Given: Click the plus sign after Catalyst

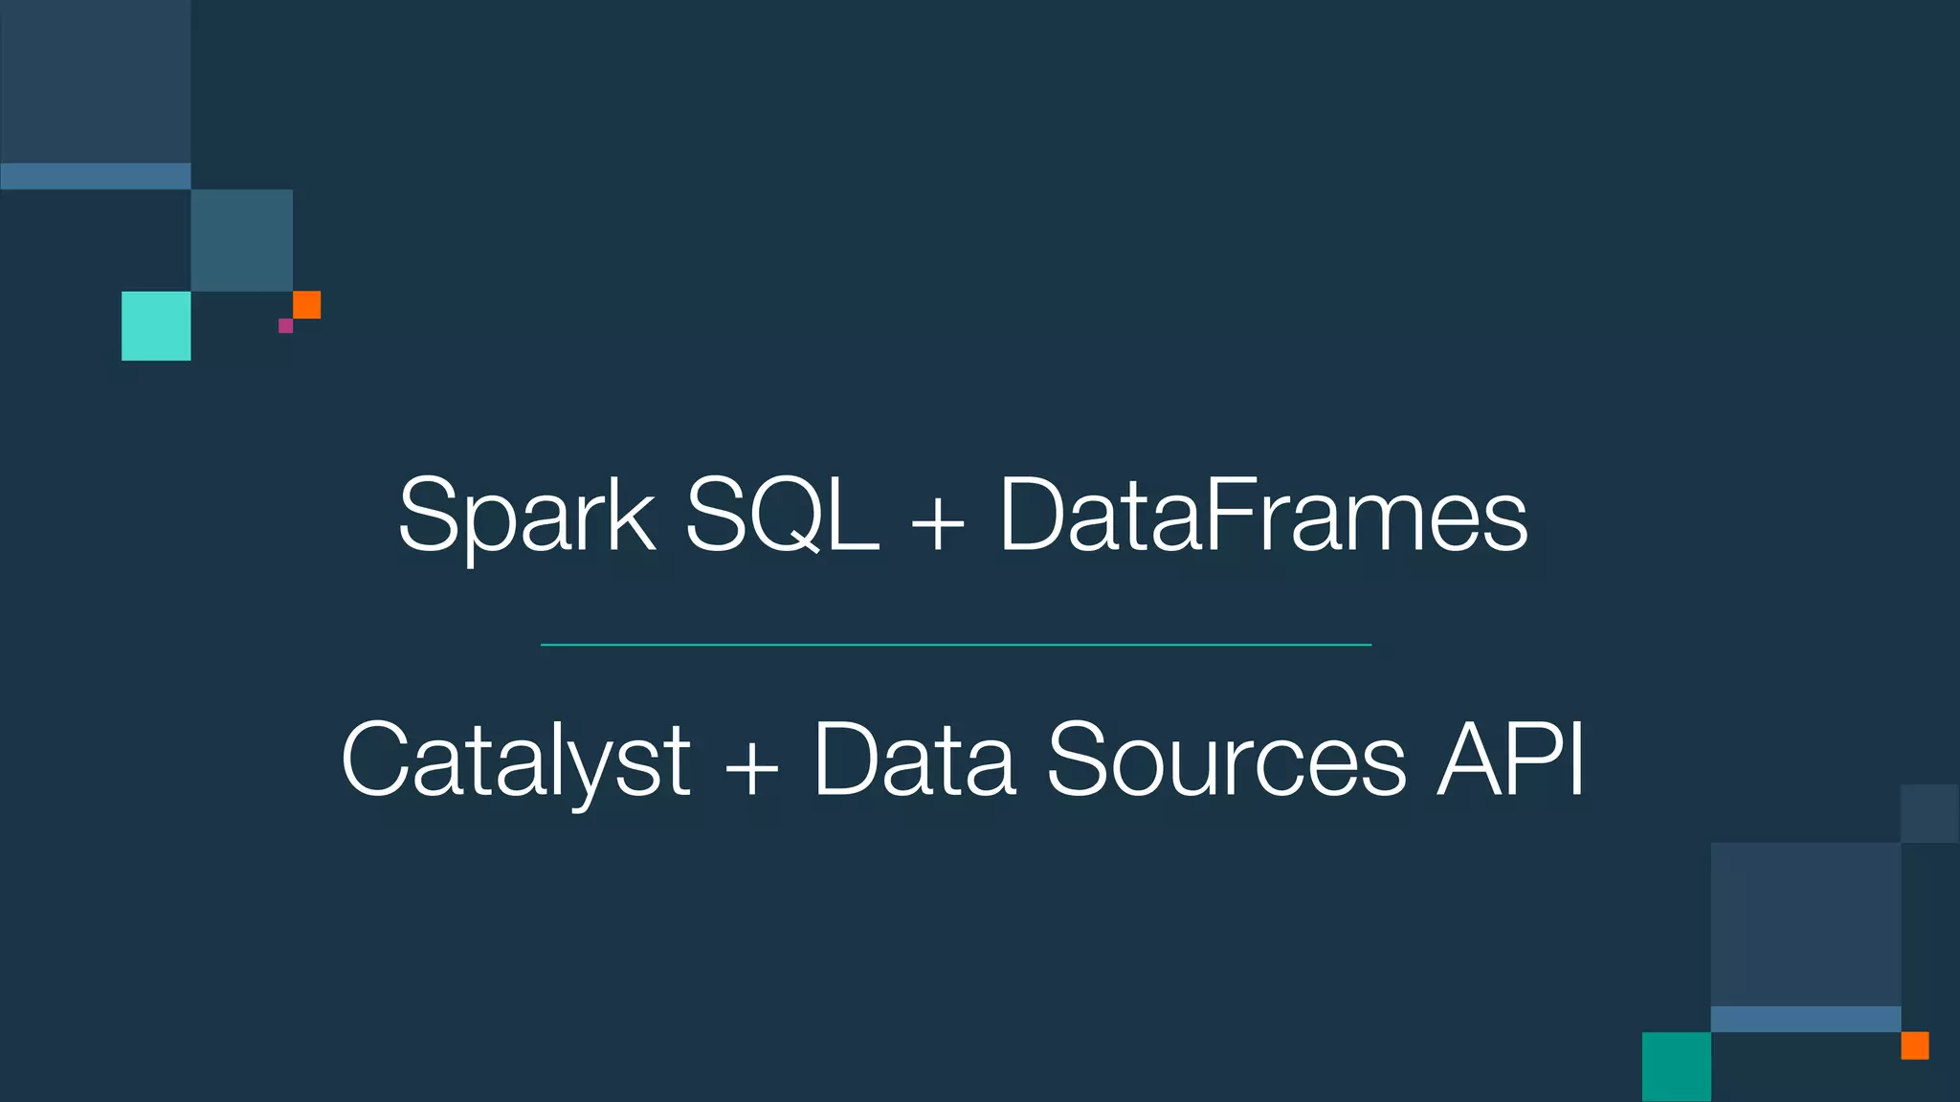Looking at the screenshot, I should (751, 769).
